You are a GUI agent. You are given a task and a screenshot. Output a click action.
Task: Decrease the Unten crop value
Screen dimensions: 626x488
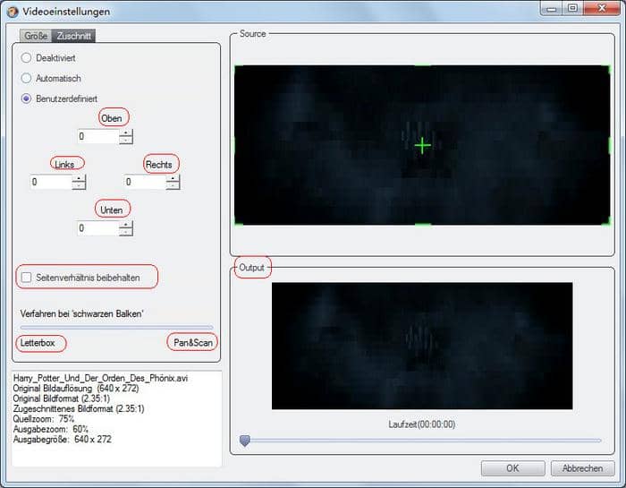tap(126, 232)
